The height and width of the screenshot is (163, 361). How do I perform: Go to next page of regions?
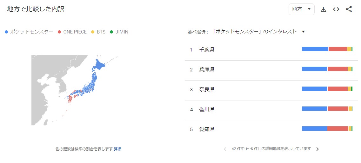(317, 149)
